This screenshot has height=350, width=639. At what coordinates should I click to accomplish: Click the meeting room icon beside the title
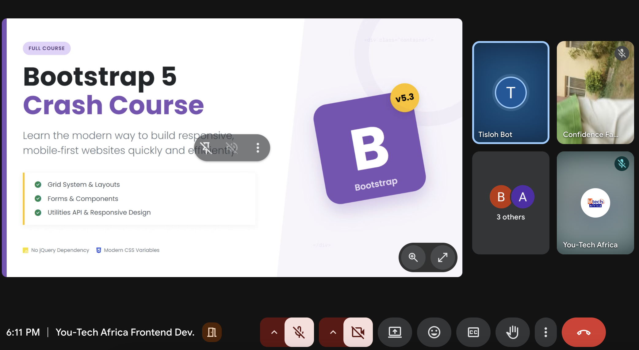[212, 332]
